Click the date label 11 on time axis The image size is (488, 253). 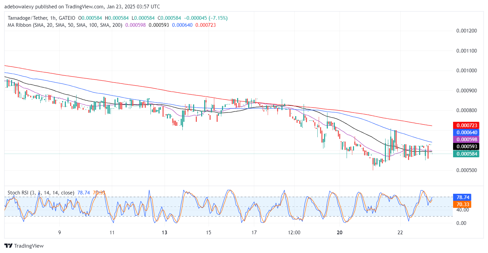[112, 233]
